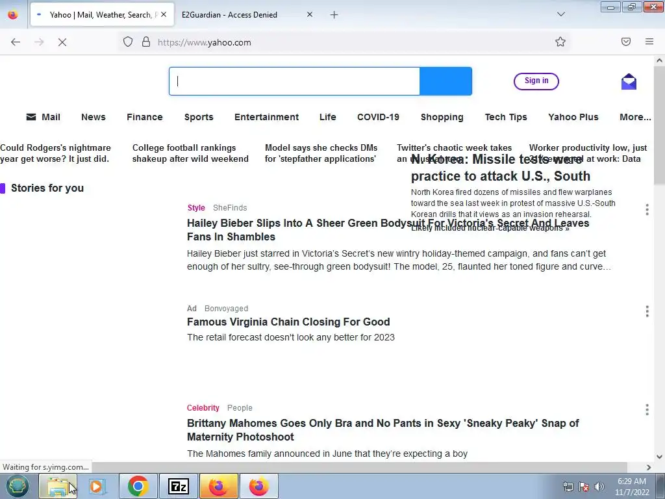The width and height of the screenshot is (665, 499).
Task: Click the Sign in button
Action: 536,81
